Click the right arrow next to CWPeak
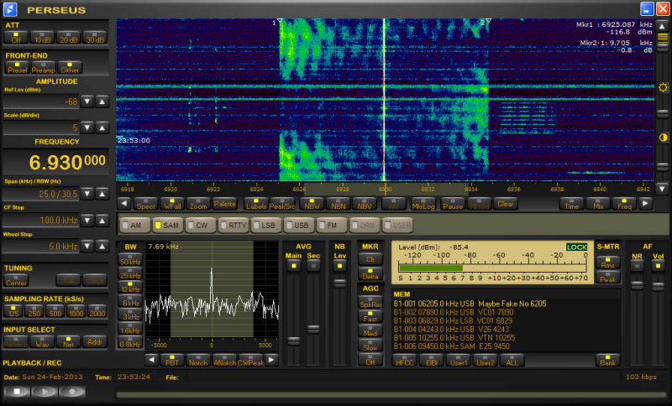 point(271,360)
